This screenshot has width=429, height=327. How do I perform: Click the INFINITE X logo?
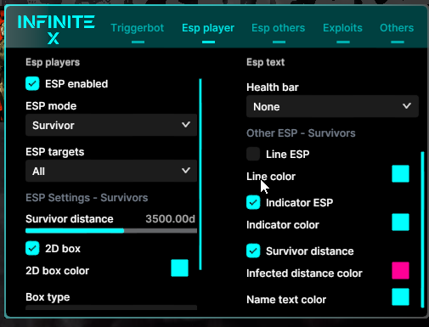[x=56, y=30]
